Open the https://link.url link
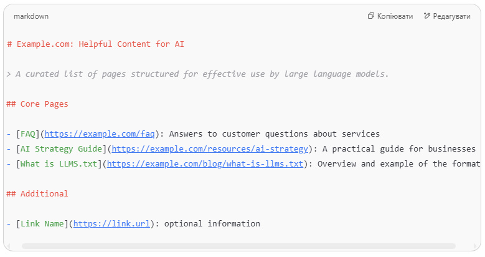 click(x=111, y=223)
